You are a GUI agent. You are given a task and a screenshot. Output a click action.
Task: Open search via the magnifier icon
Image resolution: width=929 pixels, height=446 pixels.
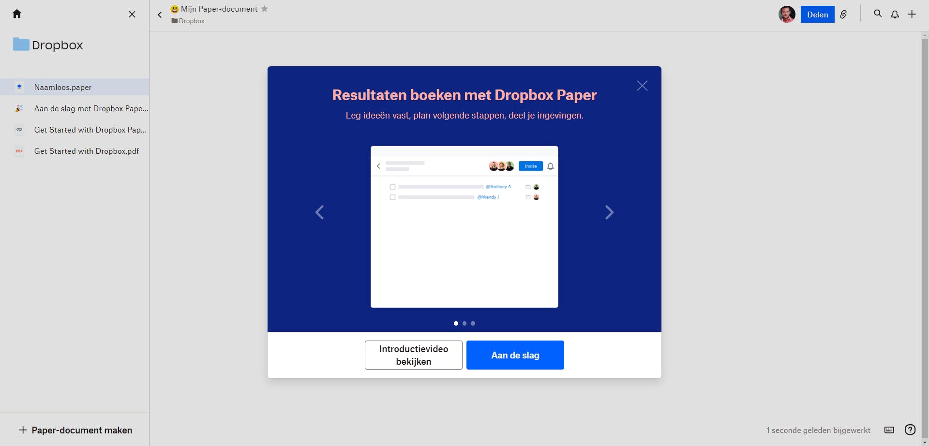coord(878,14)
